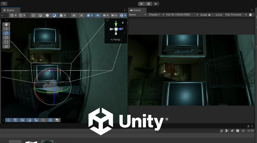Image resolution: width=257 pixels, height=143 pixels.
Task: Open Full HD (1920x1080) resolution dropdown
Action: 182,15
